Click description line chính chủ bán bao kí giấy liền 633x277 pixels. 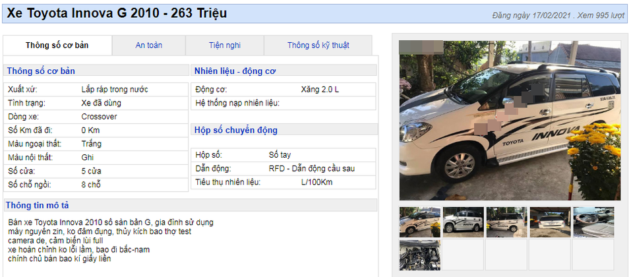point(59,259)
